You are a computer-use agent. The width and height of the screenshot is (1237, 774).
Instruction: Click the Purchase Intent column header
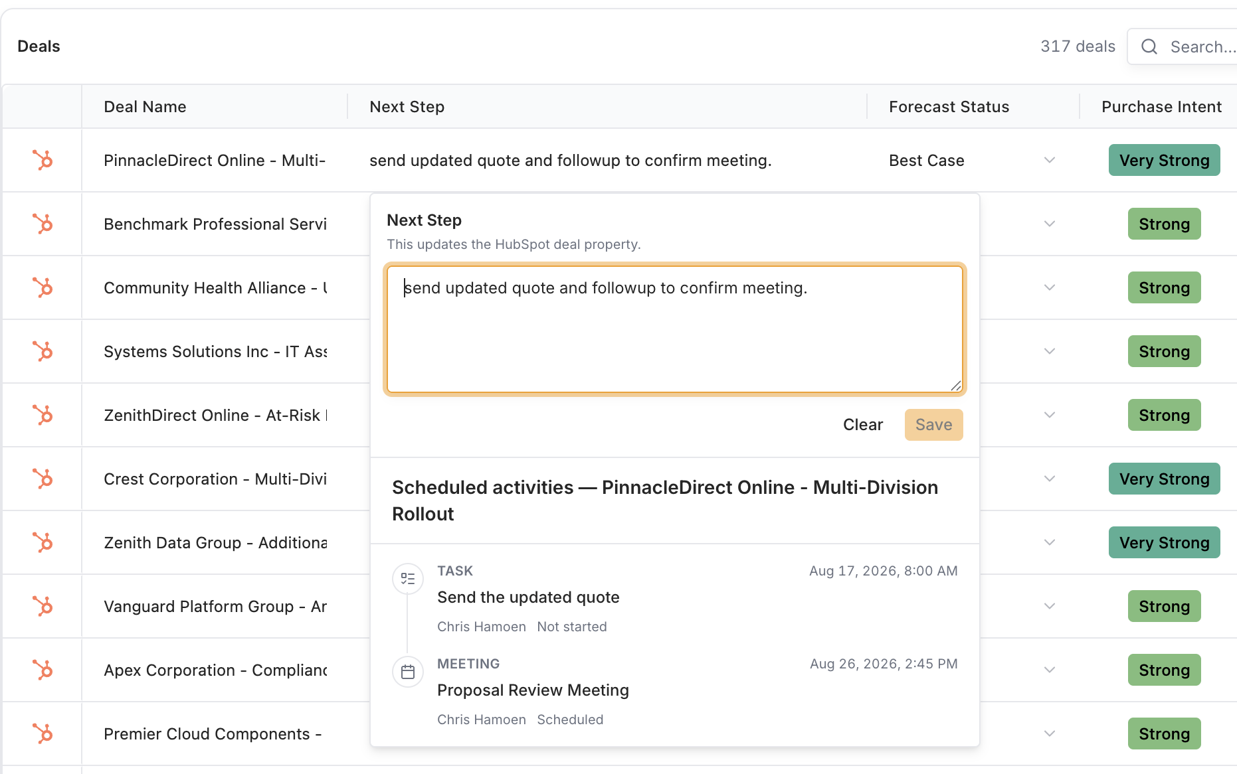tap(1161, 107)
